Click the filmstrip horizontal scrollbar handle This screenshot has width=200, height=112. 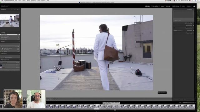click(x=115, y=110)
